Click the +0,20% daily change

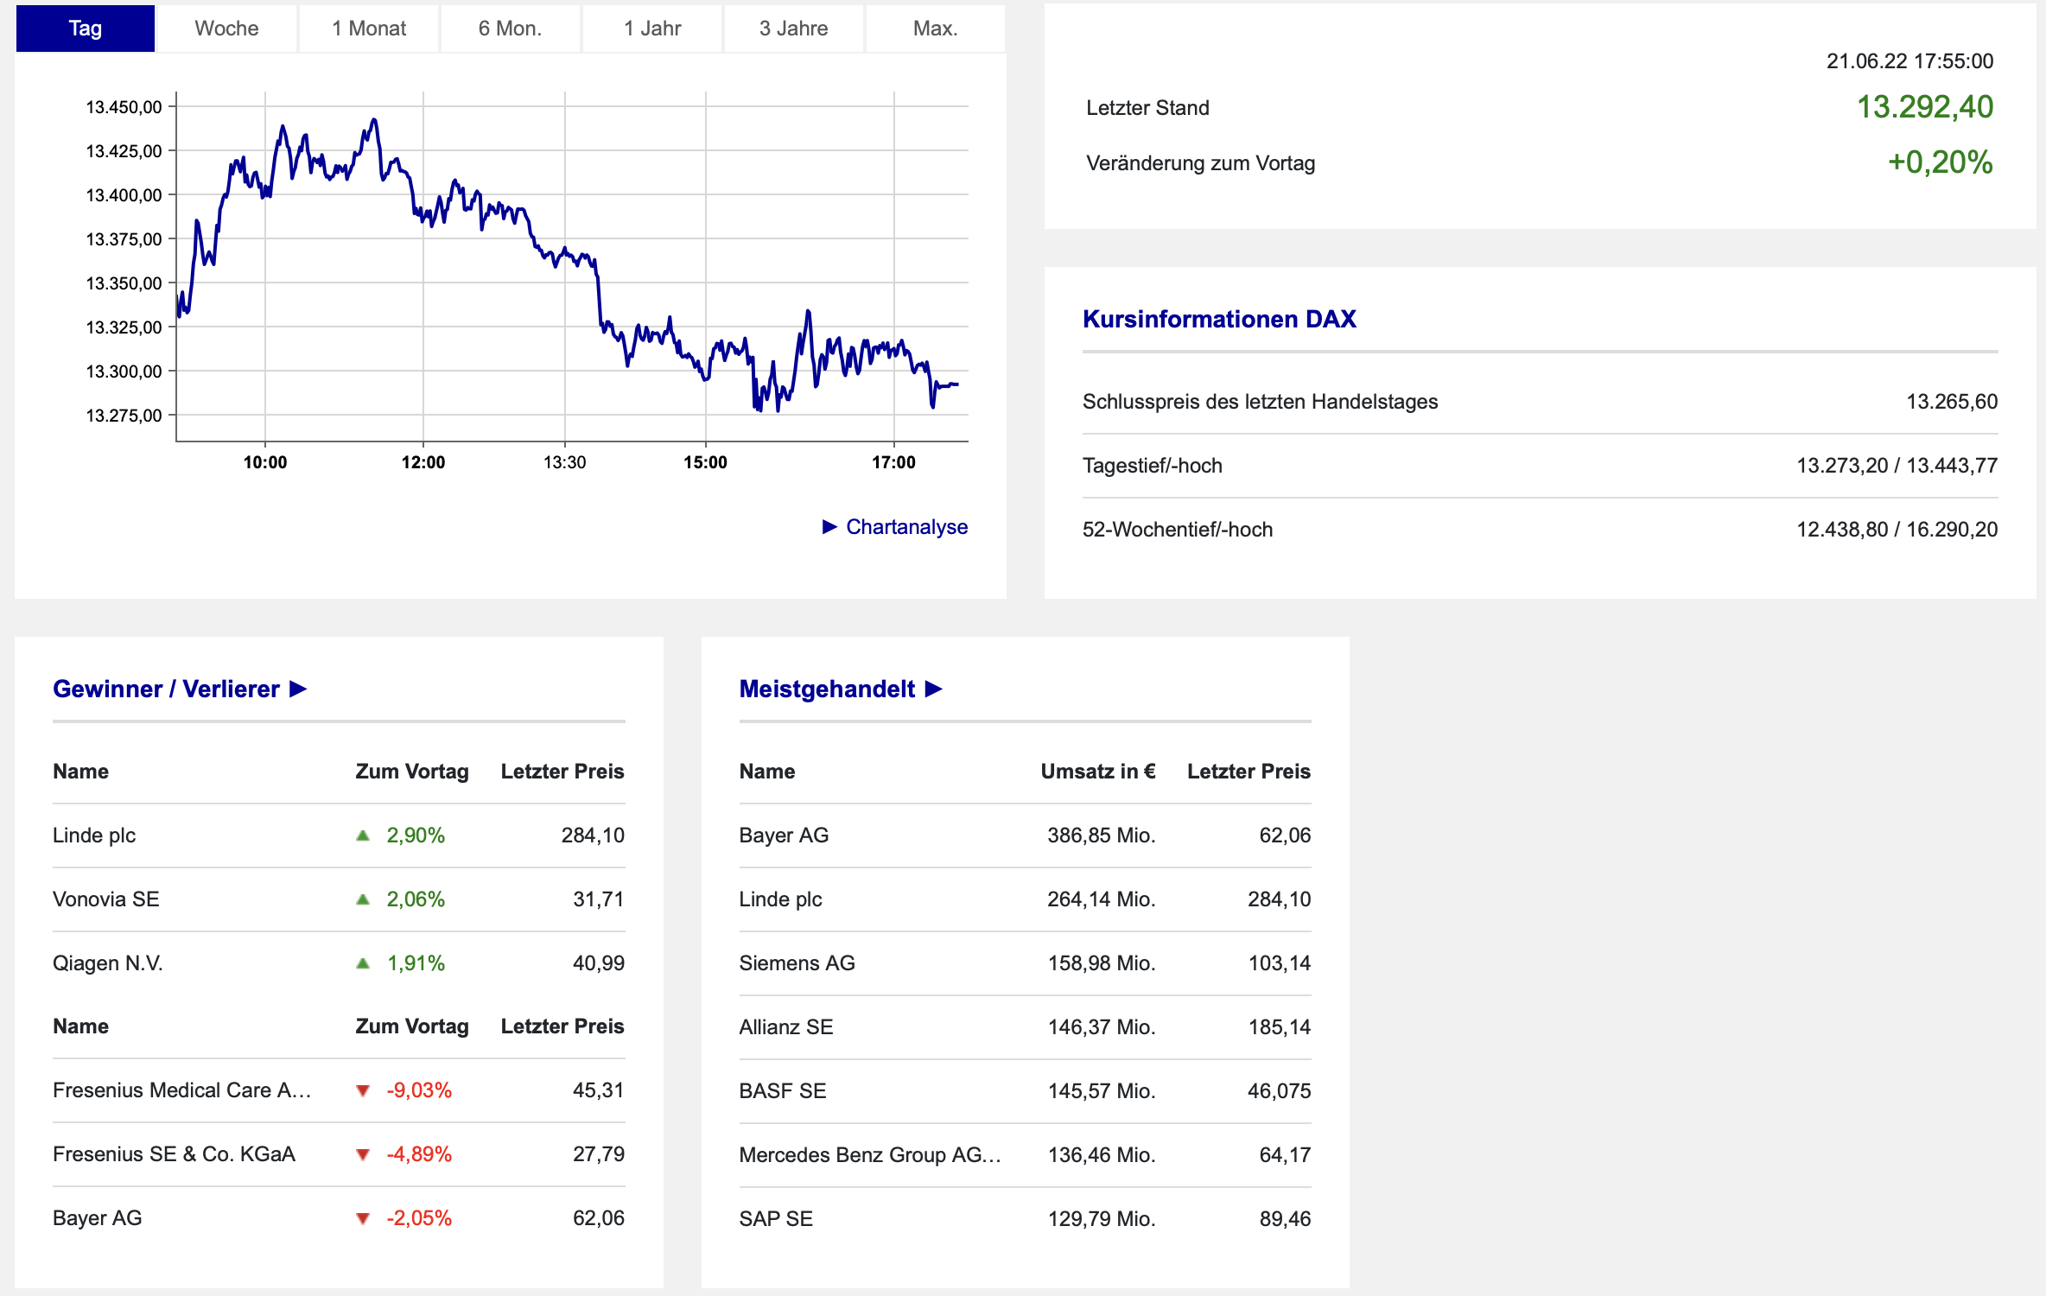point(1941,162)
